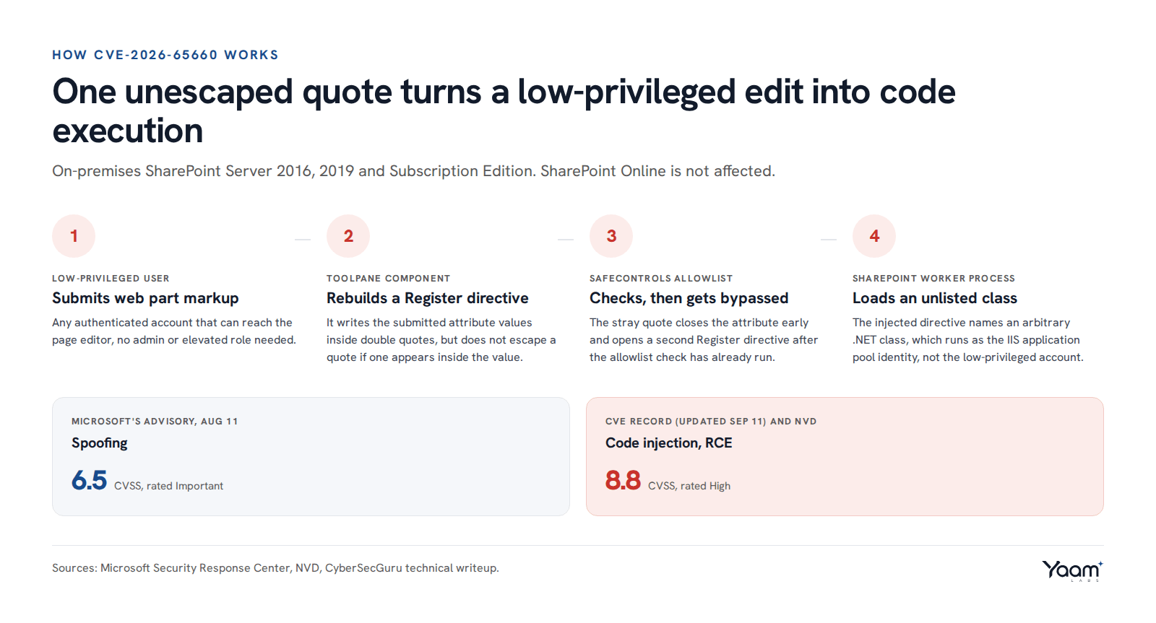Click the 'SAFECONTROLS ALLOWLIST' label

[x=661, y=279]
